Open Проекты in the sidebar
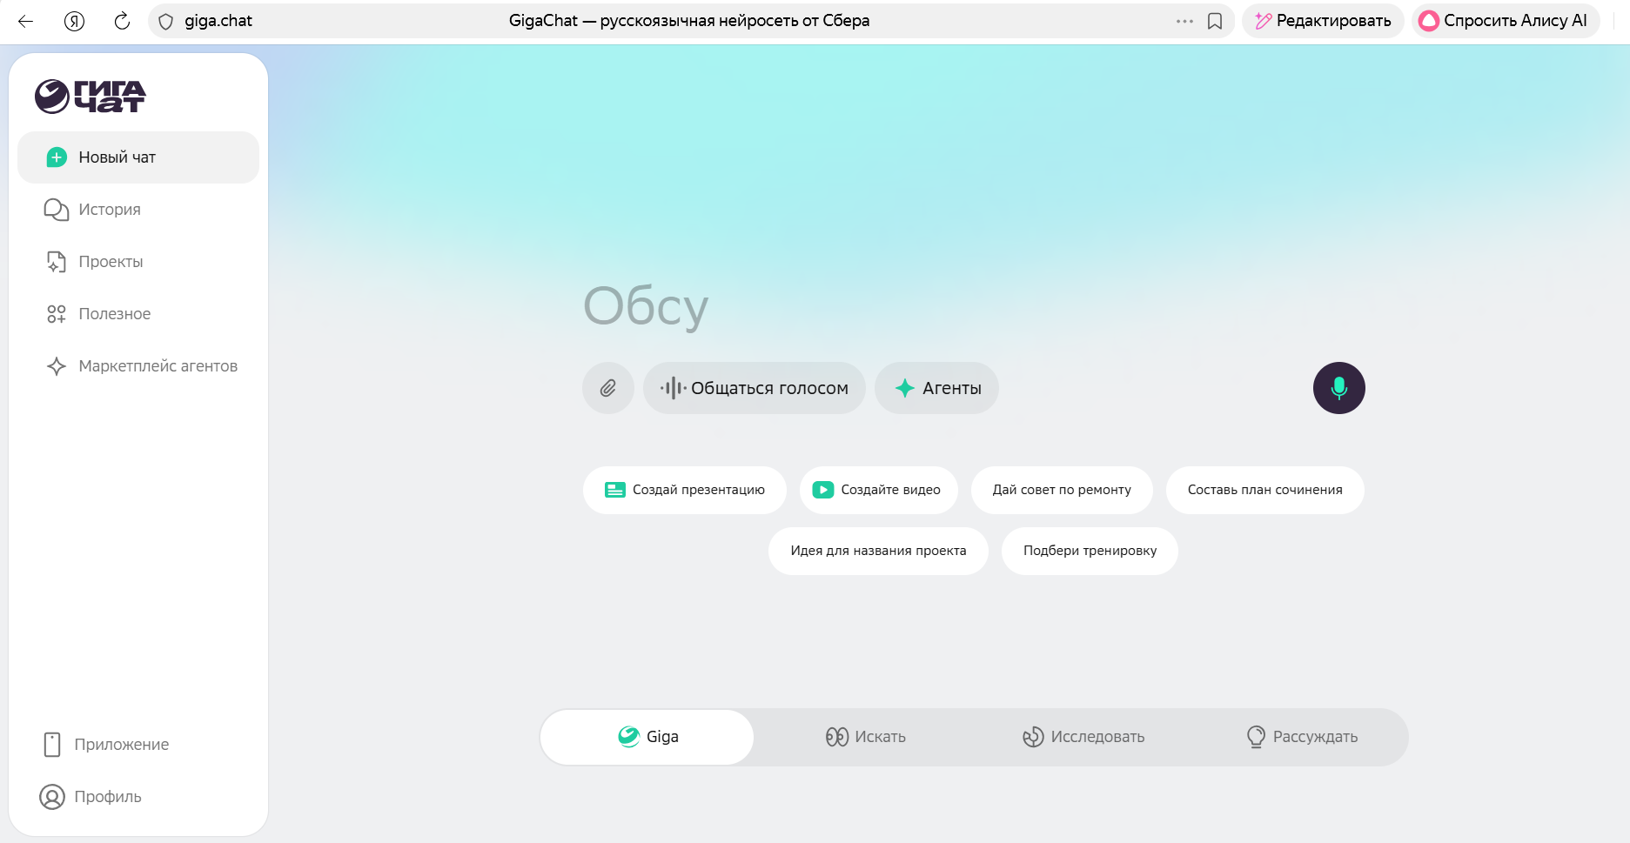Screen dimensions: 1630x843 [111, 262]
